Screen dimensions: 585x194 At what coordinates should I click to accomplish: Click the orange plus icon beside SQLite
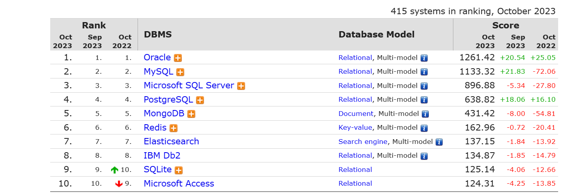point(179,170)
